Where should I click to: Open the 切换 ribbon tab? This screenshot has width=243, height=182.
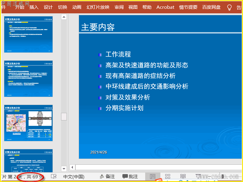63,7
